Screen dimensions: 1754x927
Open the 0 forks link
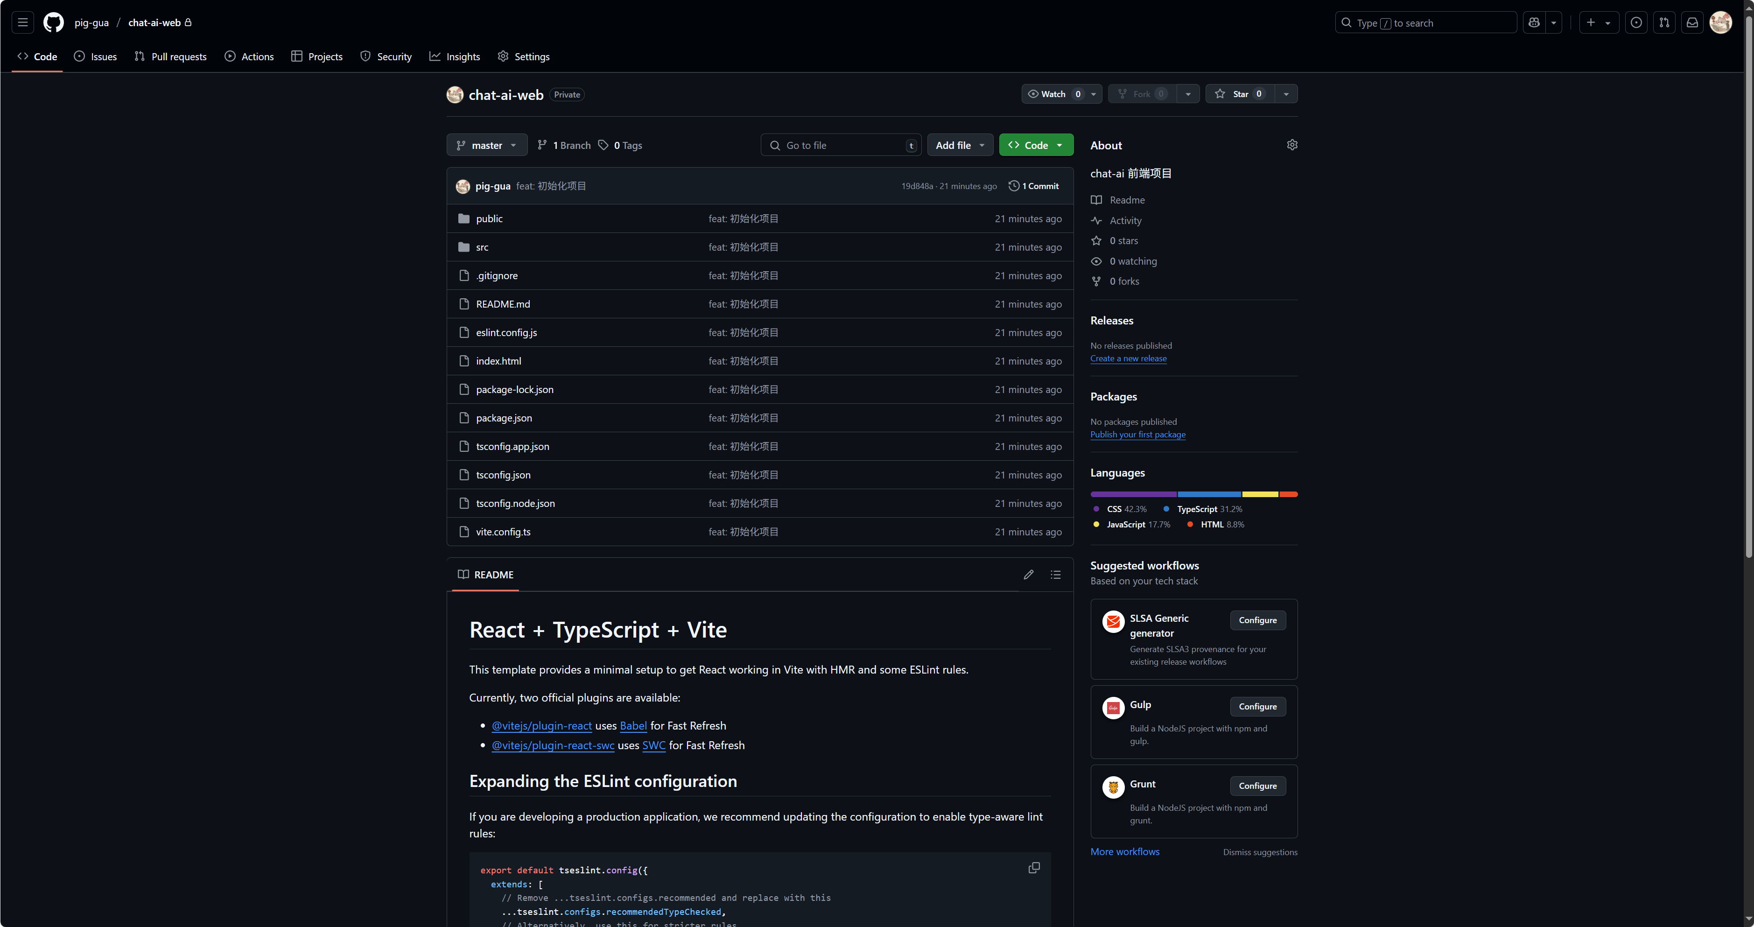tap(1124, 281)
